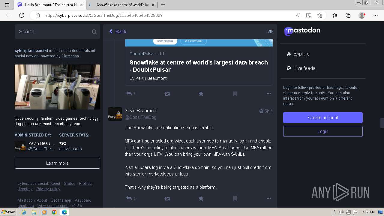Launch Internet Explorer from taskbar
The width and height of the screenshot is (384, 216).
pos(24,212)
